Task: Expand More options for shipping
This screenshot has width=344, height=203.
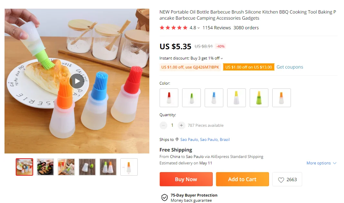Action: [x=321, y=163]
